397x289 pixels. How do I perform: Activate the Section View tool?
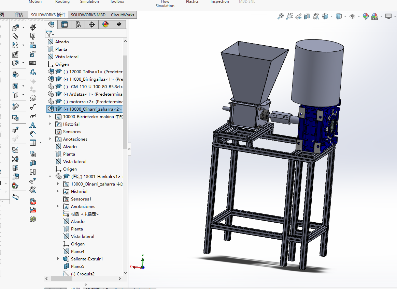(307, 16)
